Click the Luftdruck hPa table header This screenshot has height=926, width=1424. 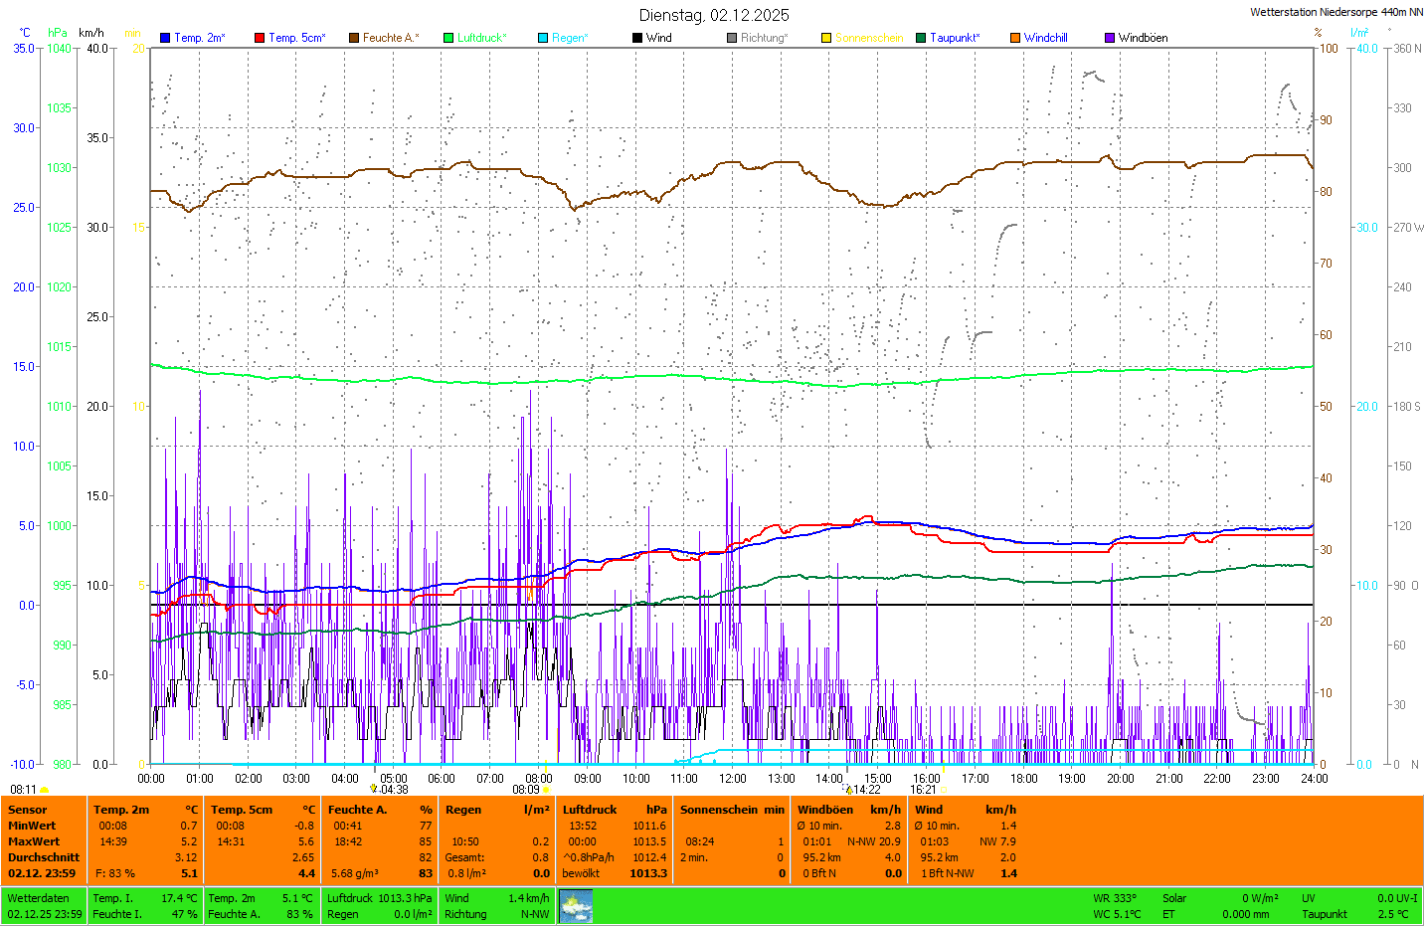(614, 810)
